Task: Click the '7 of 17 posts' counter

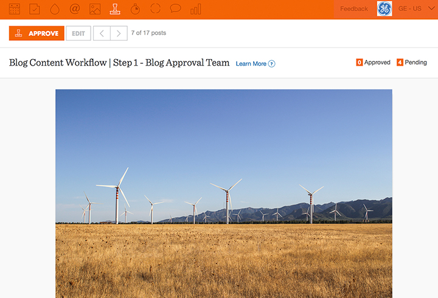Action: pos(148,33)
